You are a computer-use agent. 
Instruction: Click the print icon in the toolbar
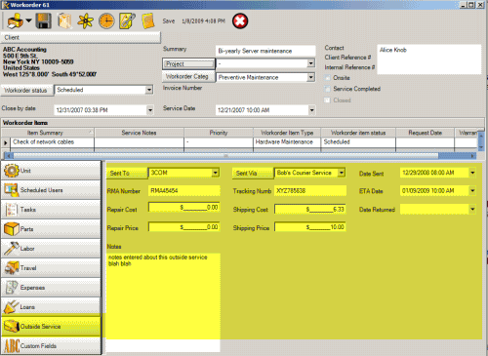click(15, 21)
